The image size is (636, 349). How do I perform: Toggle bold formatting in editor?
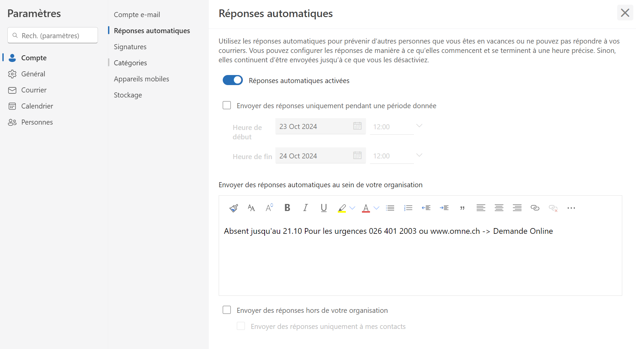click(287, 208)
